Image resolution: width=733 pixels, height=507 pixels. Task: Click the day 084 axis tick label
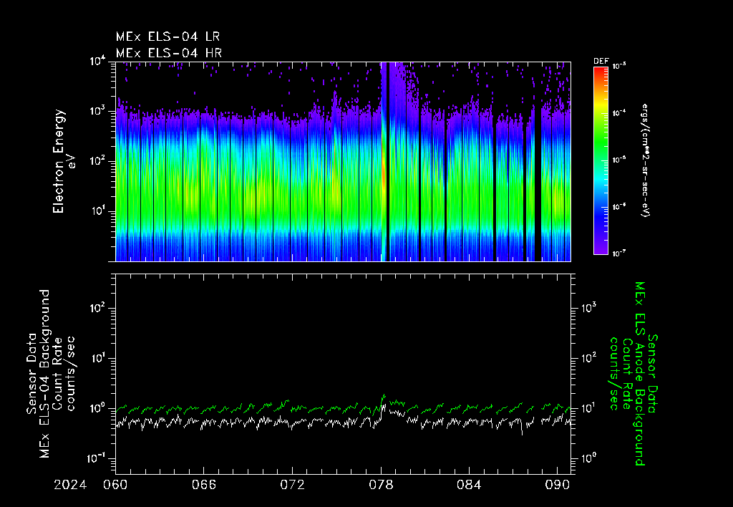tap(469, 485)
